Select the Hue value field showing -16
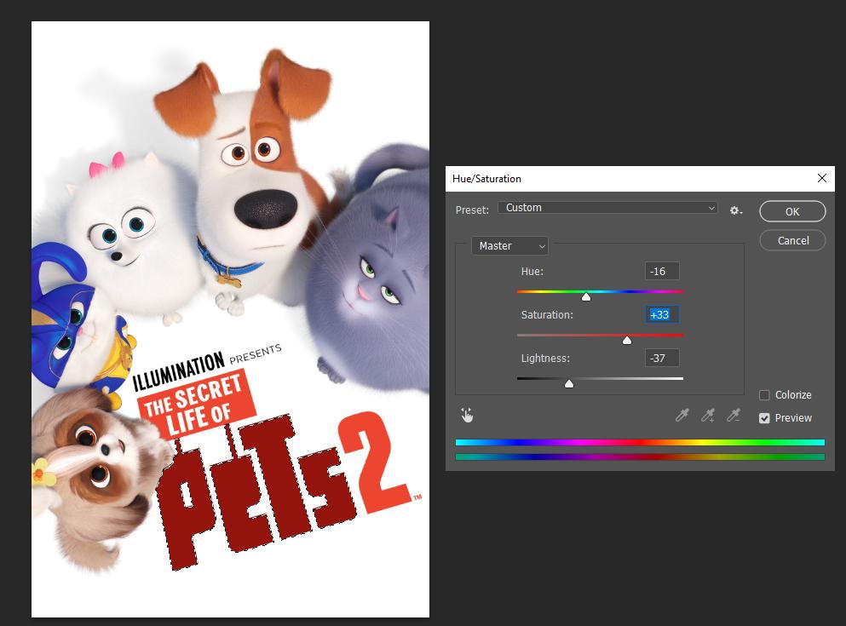The width and height of the screenshot is (846, 626). 664,271
